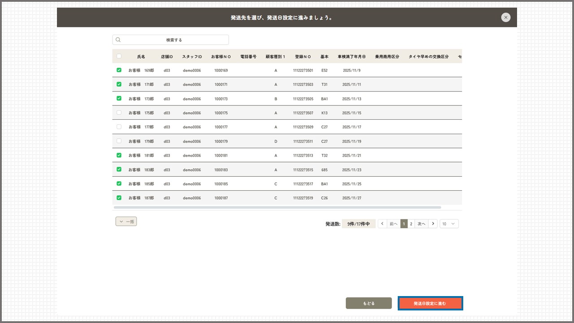Click the last-page right chevron icon
Viewport: 574px width, 323px height.
click(433, 224)
